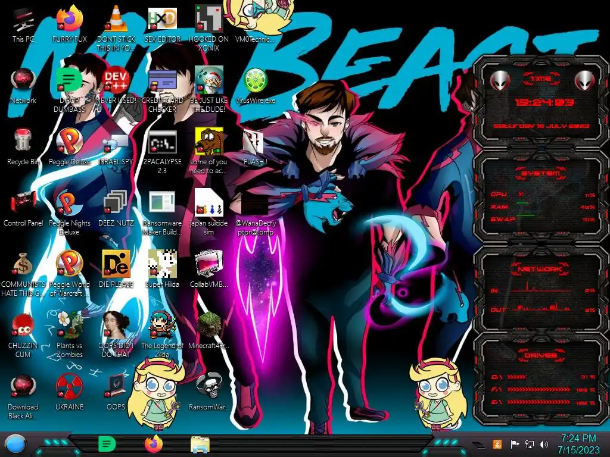Click the DRIVES widget header
Viewport: 610px width, 457px height.
tap(540, 355)
